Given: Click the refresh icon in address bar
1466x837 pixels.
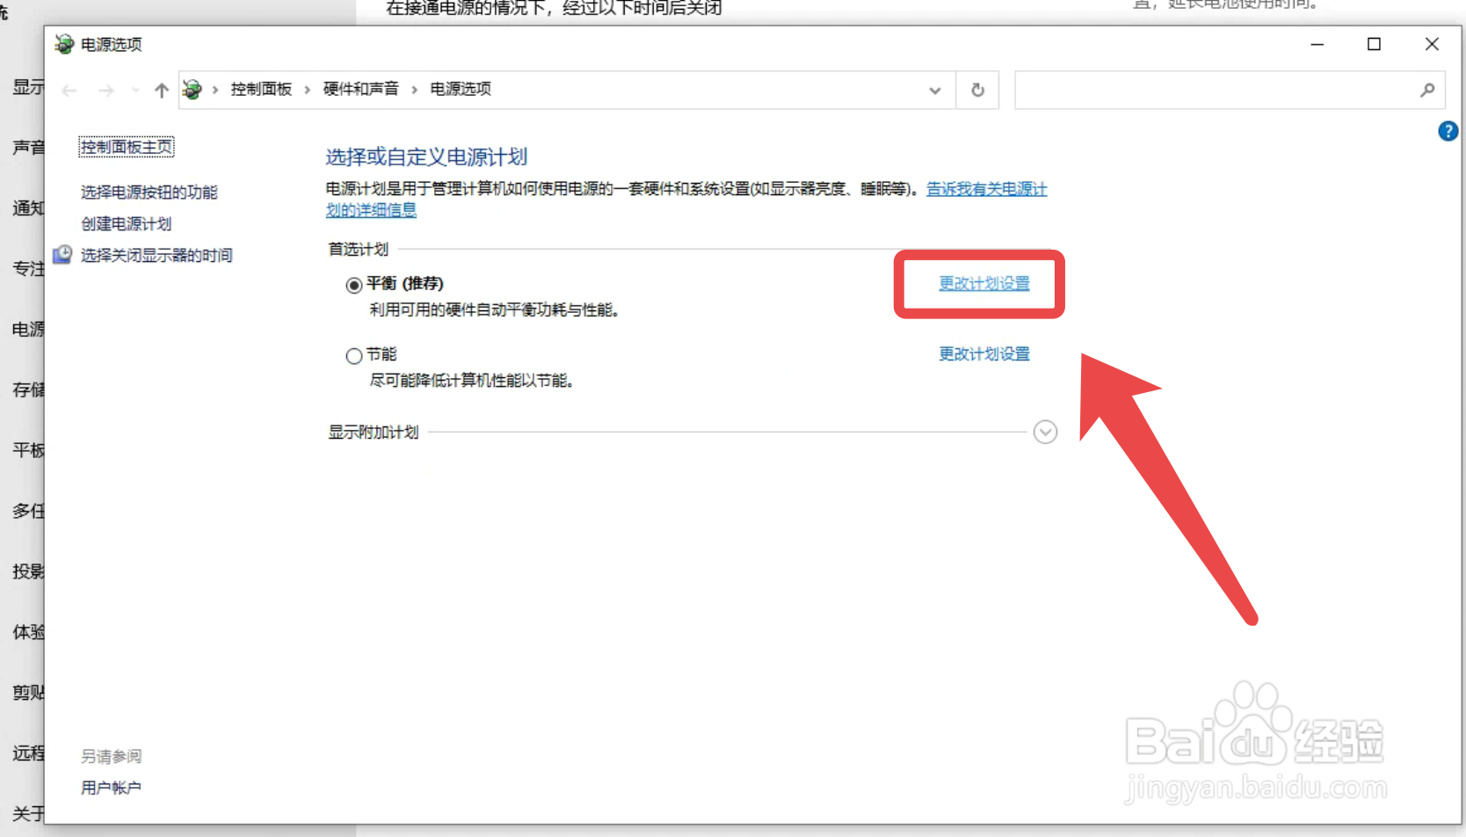Looking at the screenshot, I should click(x=977, y=90).
